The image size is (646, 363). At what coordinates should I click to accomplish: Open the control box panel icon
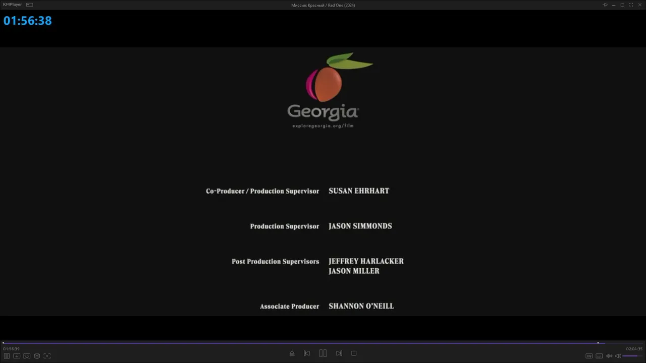(7, 356)
